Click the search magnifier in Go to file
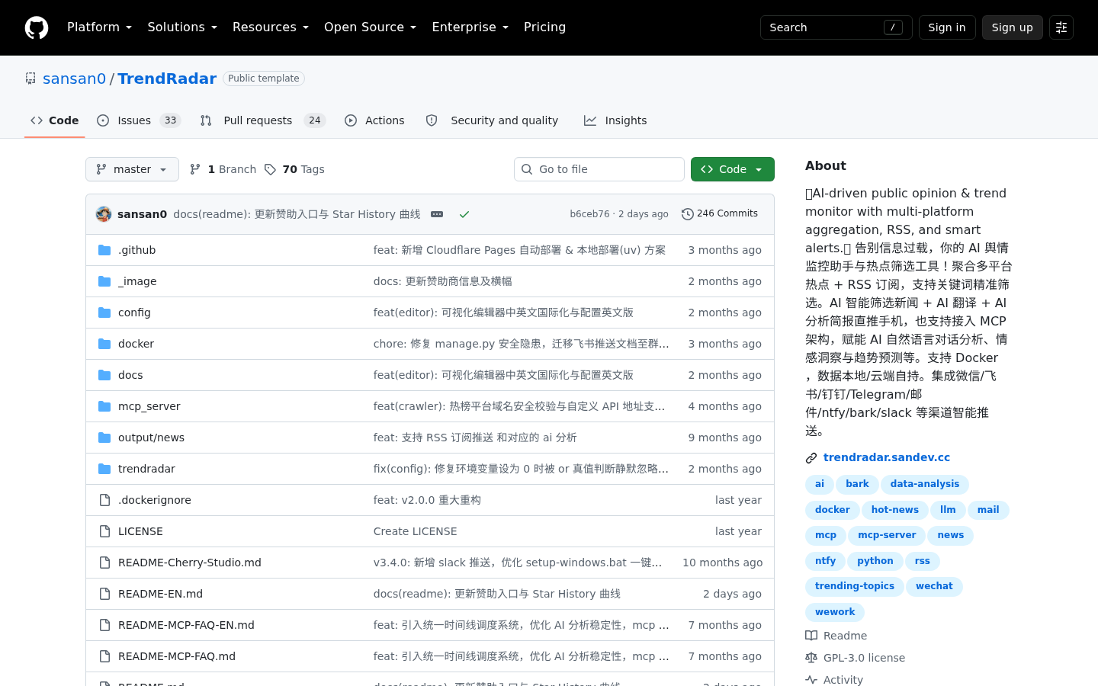Viewport: 1098px width, 686px height. click(x=527, y=169)
